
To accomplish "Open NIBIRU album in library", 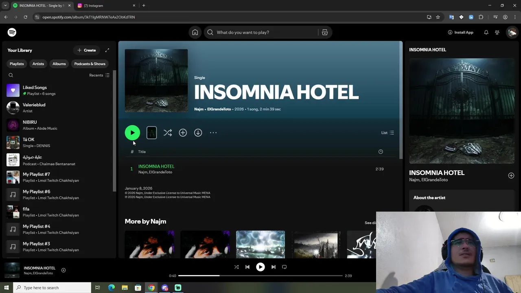I will [x=59, y=125].
